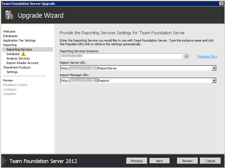Click the Populate URLs link
Screen dimensions: 225x168
point(207,56)
